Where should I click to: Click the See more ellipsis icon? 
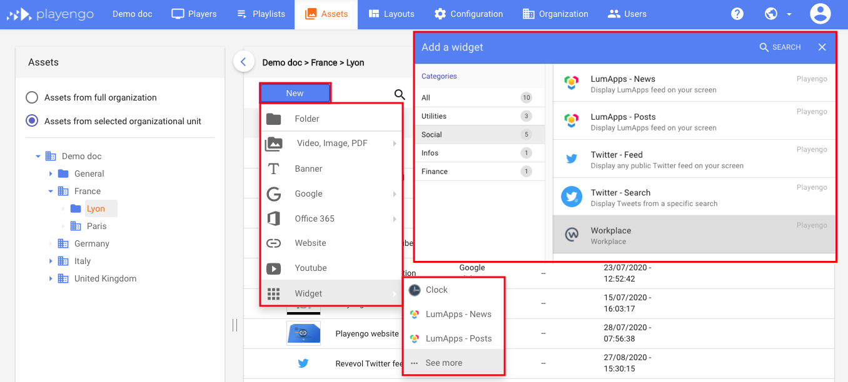pos(414,363)
